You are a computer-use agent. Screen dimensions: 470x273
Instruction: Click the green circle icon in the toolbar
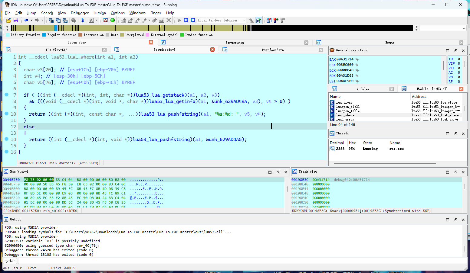point(113,20)
